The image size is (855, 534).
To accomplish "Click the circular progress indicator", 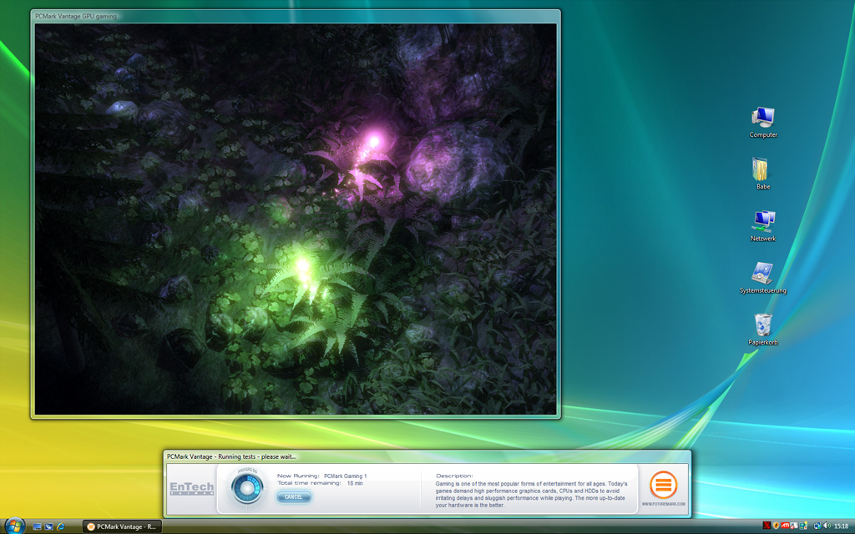I will coord(246,488).
